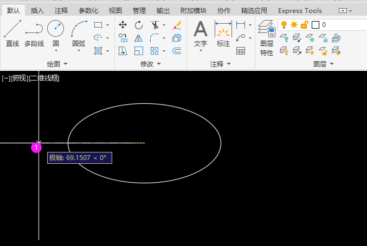Click the Rectangular Array tool icon

(x=154, y=51)
